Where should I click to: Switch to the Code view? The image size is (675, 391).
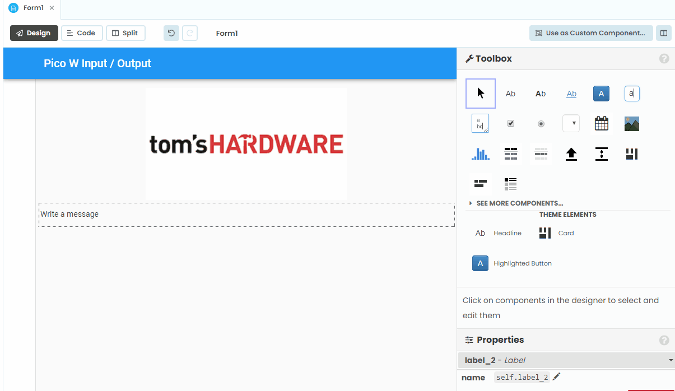point(82,32)
